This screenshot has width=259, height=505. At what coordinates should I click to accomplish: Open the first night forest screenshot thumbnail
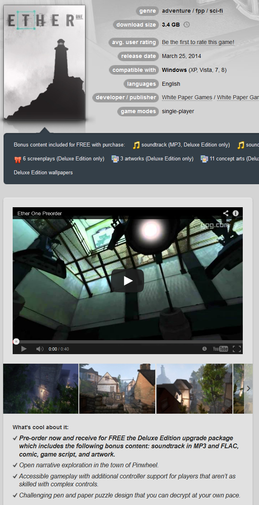[x=41, y=389]
